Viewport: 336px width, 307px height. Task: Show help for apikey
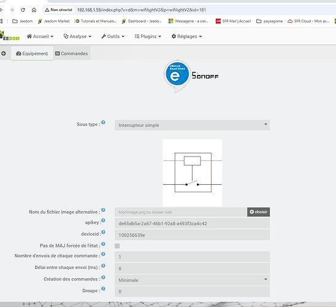(x=103, y=220)
